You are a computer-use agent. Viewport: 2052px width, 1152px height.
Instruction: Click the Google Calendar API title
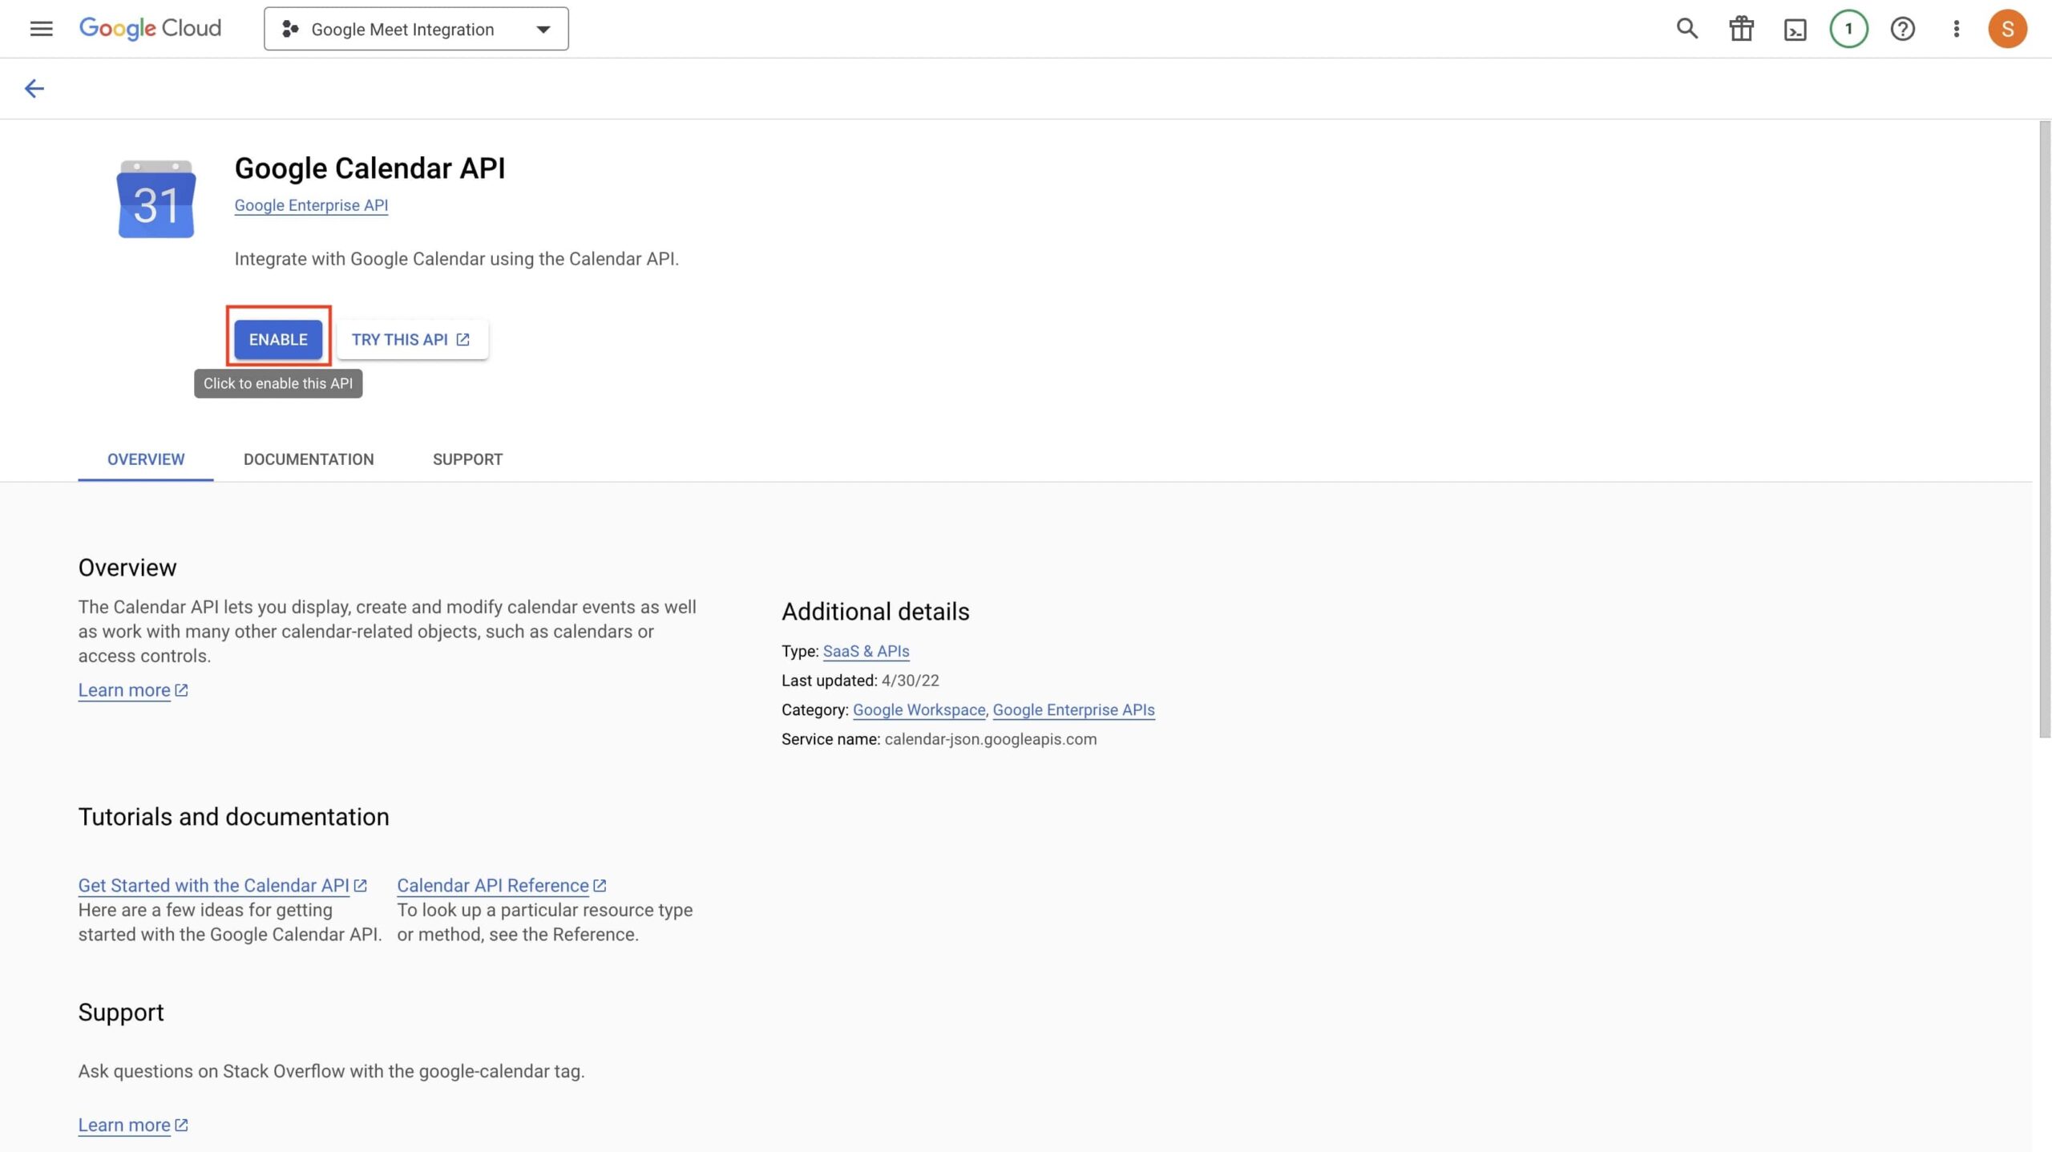tap(370, 168)
